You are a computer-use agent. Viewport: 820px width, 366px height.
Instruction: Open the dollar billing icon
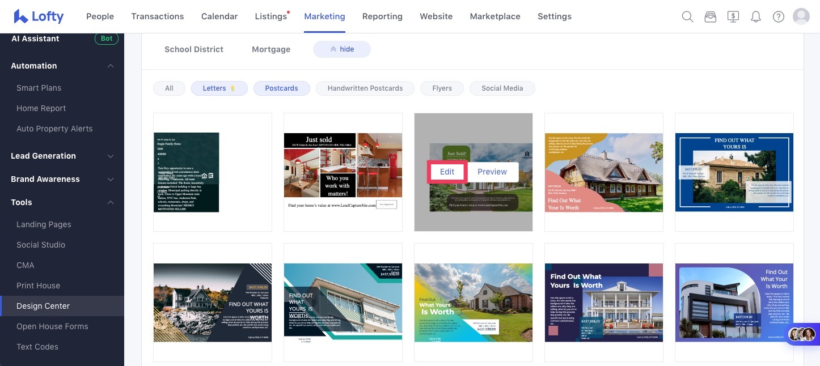[x=733, y=16]
